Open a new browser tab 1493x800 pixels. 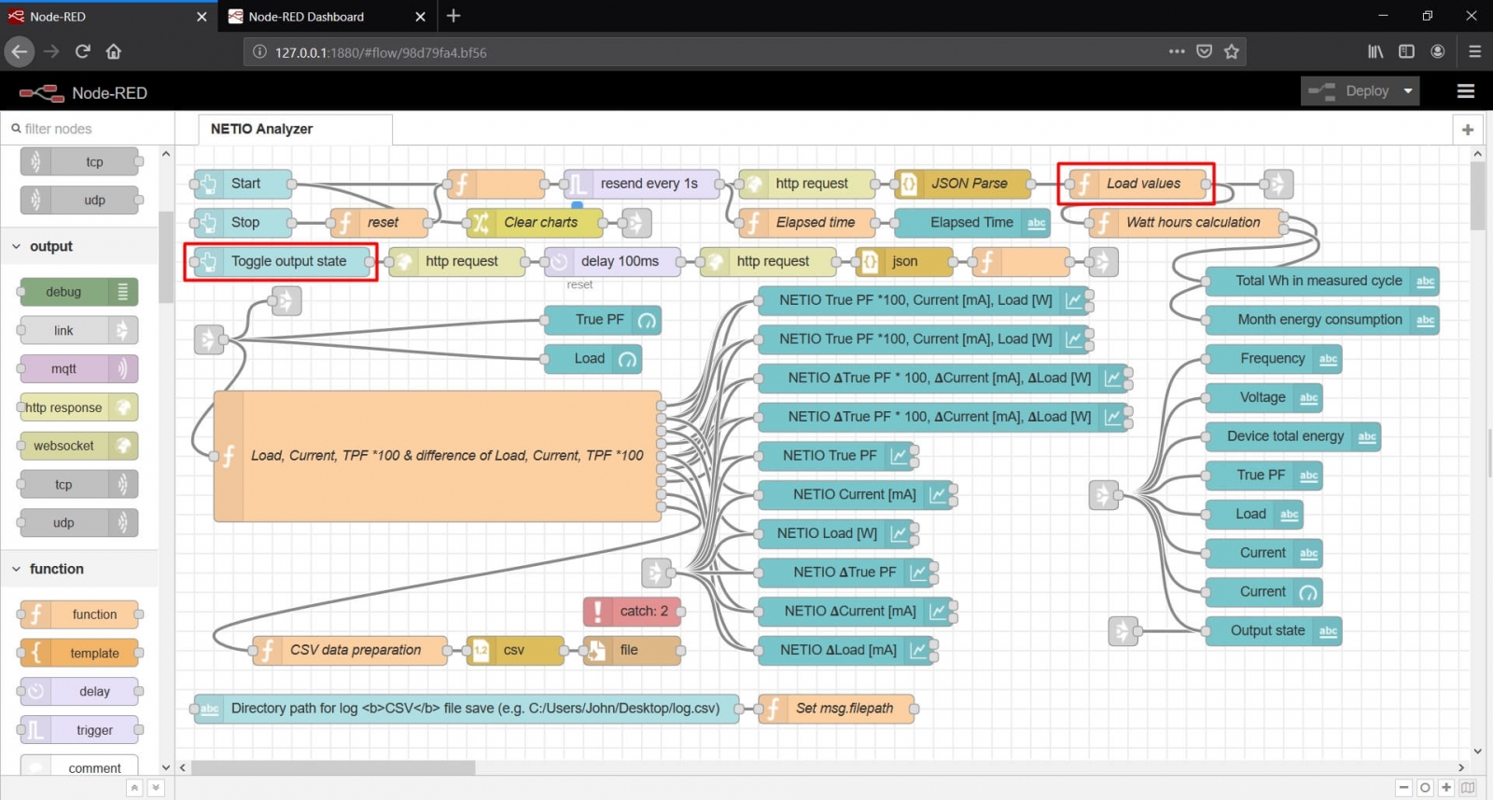[453, 16]
